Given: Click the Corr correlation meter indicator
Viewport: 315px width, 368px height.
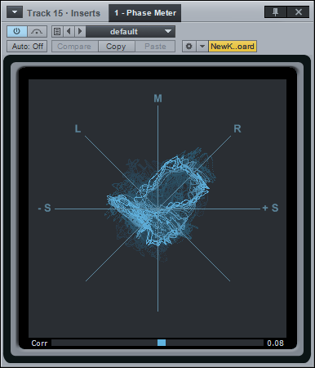Looking at the screenshot, I should click(162, 343).
